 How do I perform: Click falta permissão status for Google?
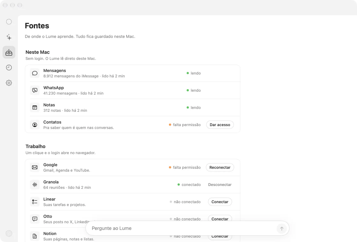(185, 167)
